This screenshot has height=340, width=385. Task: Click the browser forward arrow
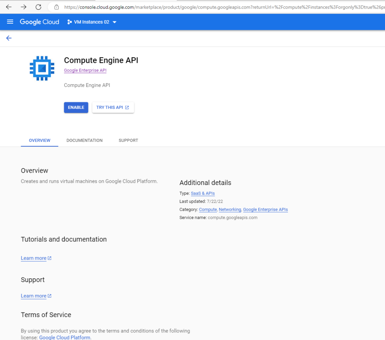[24, 7]
